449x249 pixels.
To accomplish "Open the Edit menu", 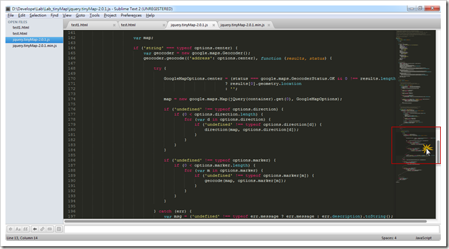I will (22, 16).
